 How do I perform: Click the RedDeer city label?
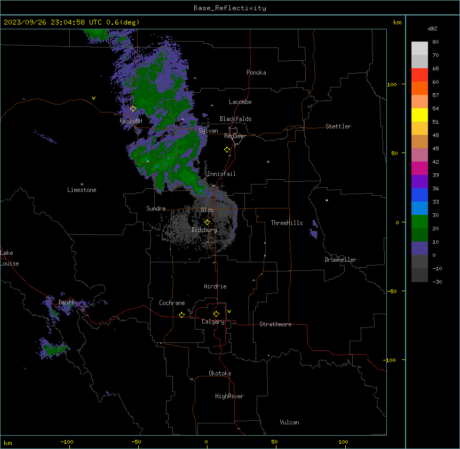(x=235, y=136)
